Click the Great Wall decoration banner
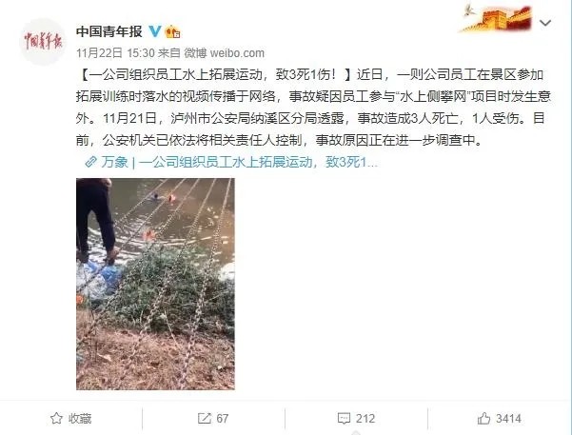 496,18
